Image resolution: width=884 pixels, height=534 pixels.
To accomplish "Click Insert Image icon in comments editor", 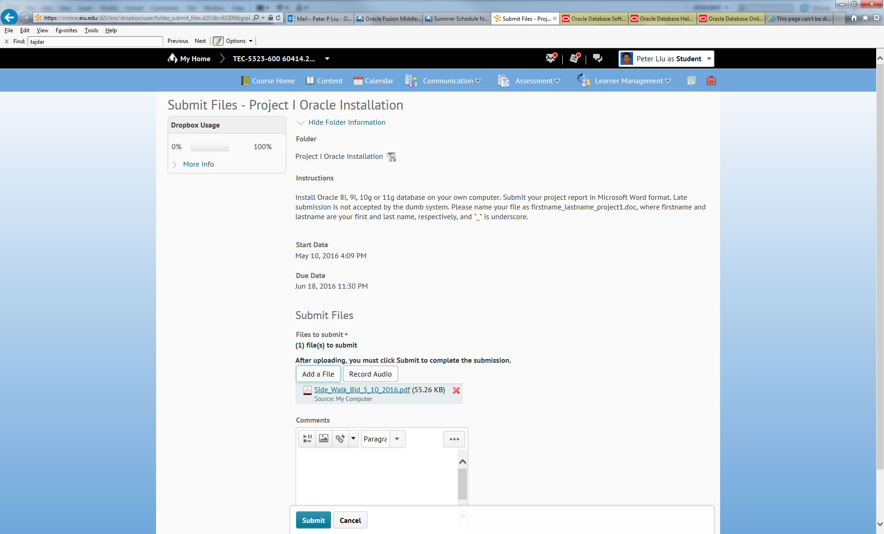I will 324,438.
